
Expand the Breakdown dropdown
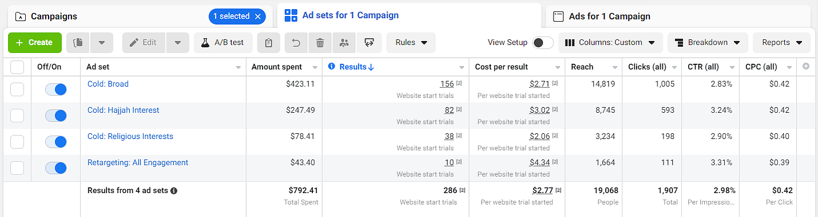click(708, 43)
